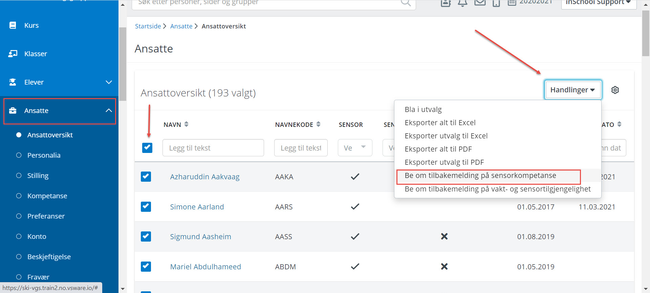Click the AARS name code cell
The width and height of the screenshot is (650, 293).
284,207
